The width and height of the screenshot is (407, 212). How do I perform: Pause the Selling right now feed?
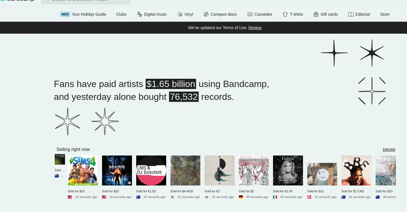pos(389,149)
